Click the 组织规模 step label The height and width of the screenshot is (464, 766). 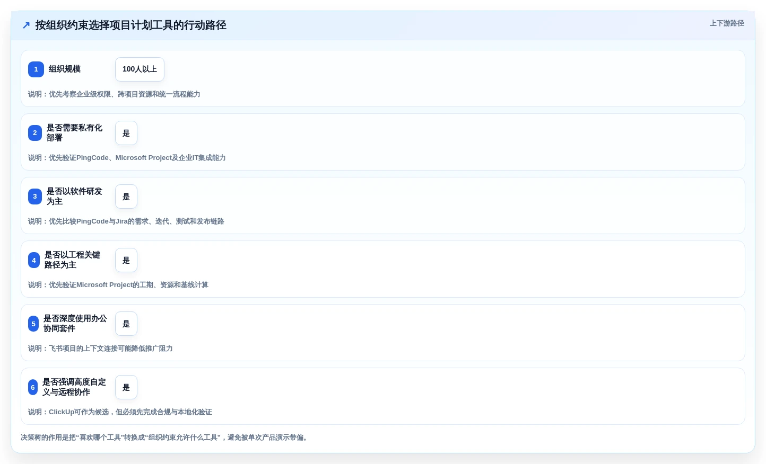[x=65, y=69]
